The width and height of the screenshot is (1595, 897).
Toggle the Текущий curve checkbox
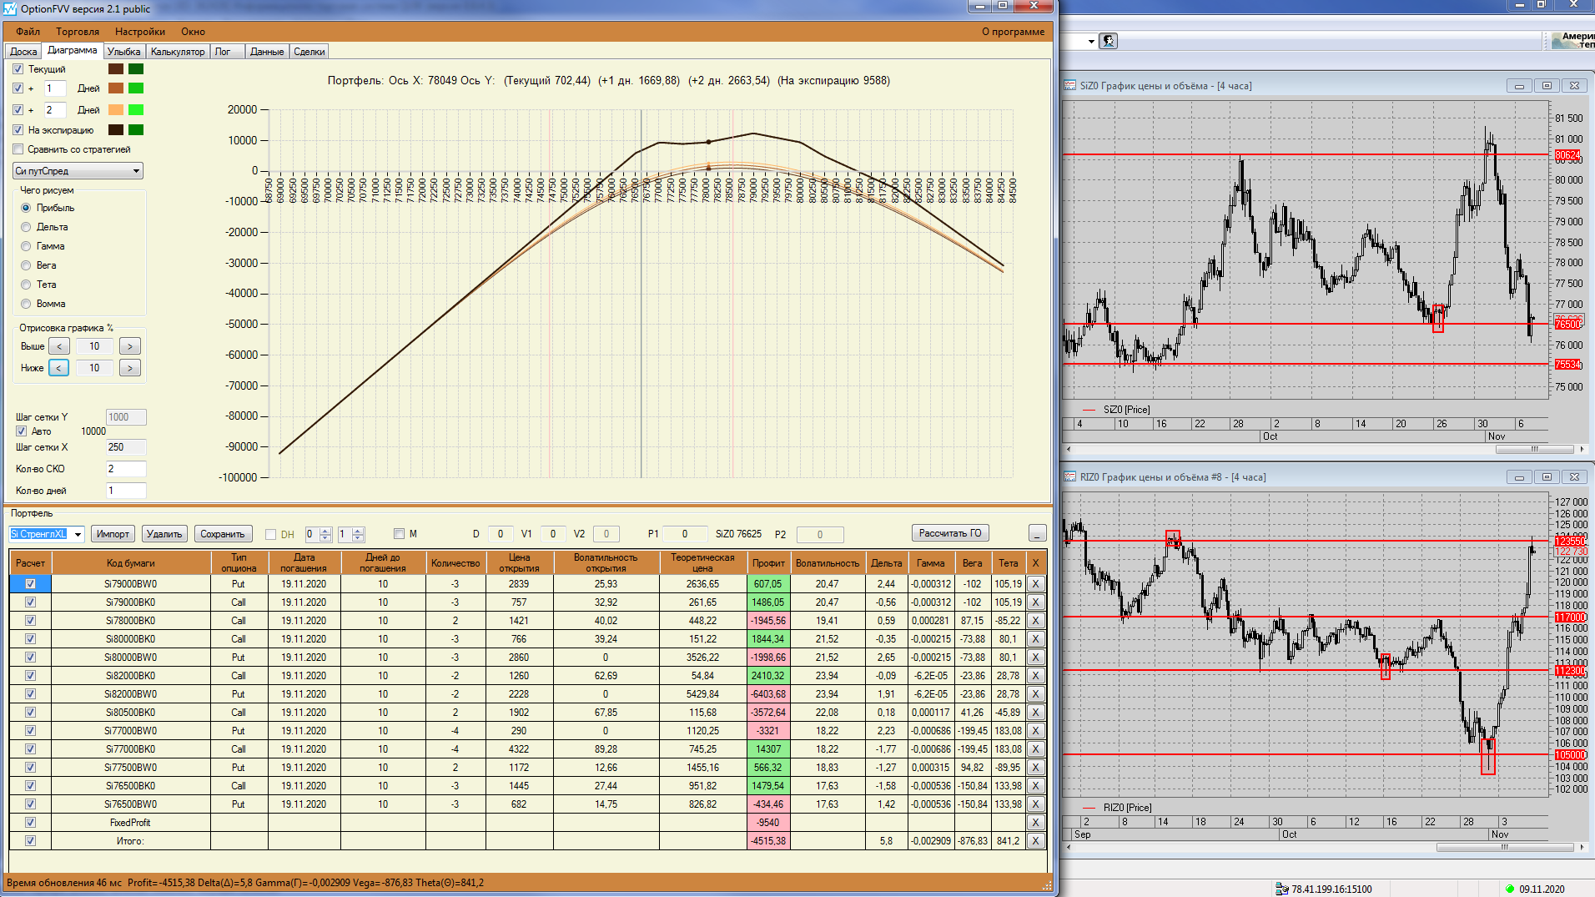[18, 69]
